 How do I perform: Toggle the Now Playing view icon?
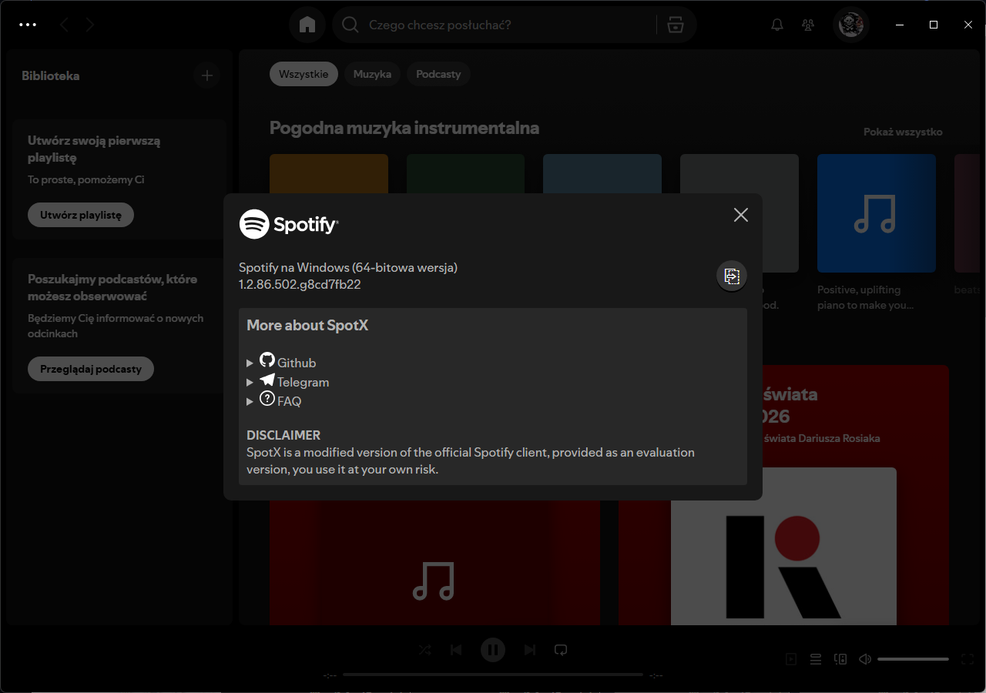pyautogui.click(x=791, y=659)
